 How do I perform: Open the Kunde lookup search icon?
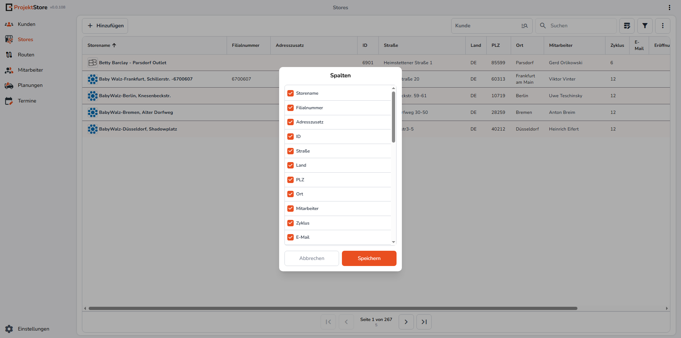[x=525, y=26]
